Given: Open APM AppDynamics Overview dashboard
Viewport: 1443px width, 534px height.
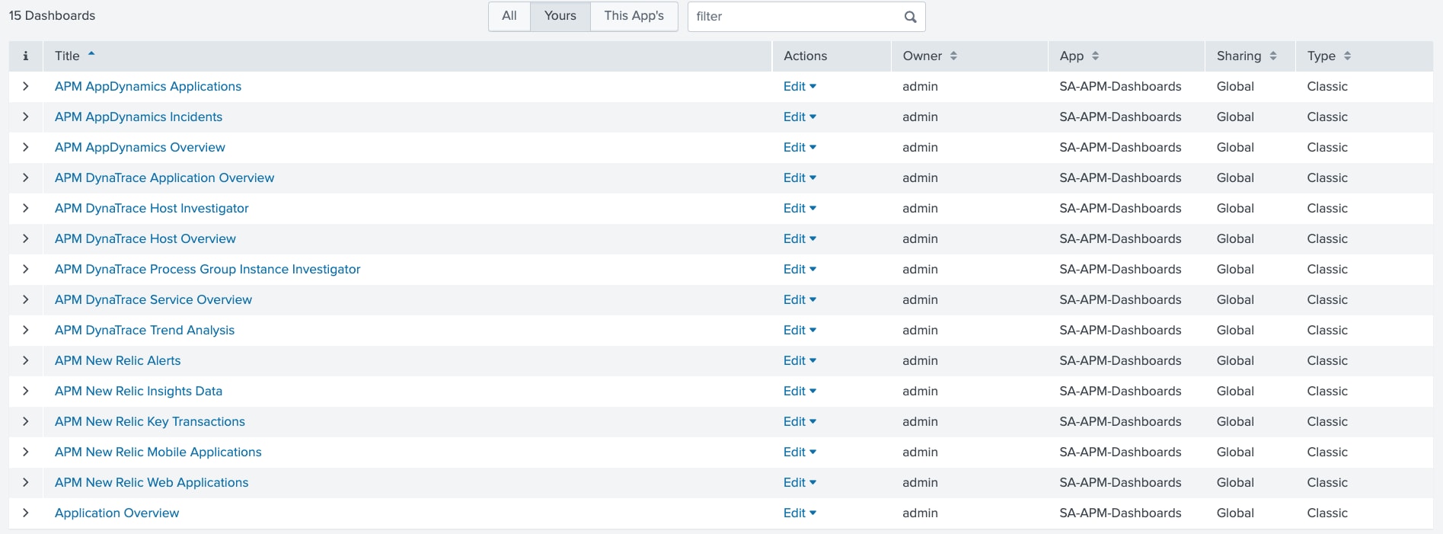Looking at the screenshot, I should pos(140,147).
